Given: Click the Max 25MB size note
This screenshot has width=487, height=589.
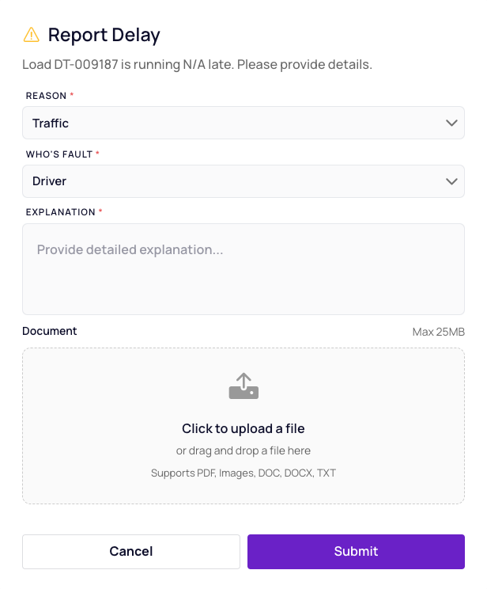Looking at the screenshot, I should 438,332.
